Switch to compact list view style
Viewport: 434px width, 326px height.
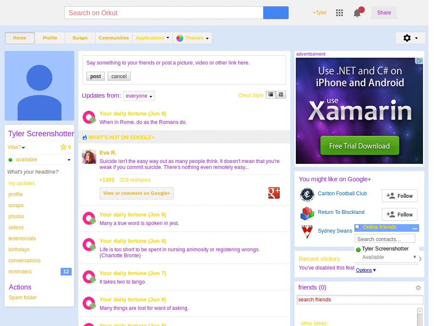(271, 95)
